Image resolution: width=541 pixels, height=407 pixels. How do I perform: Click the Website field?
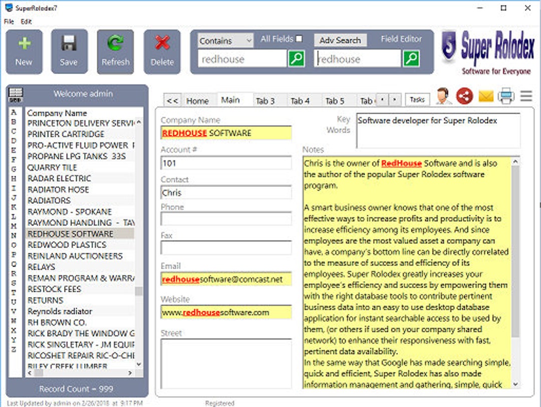(226, 312)
